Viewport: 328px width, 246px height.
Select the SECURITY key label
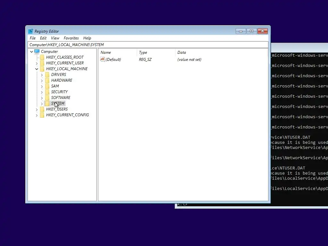click(59, 92)
